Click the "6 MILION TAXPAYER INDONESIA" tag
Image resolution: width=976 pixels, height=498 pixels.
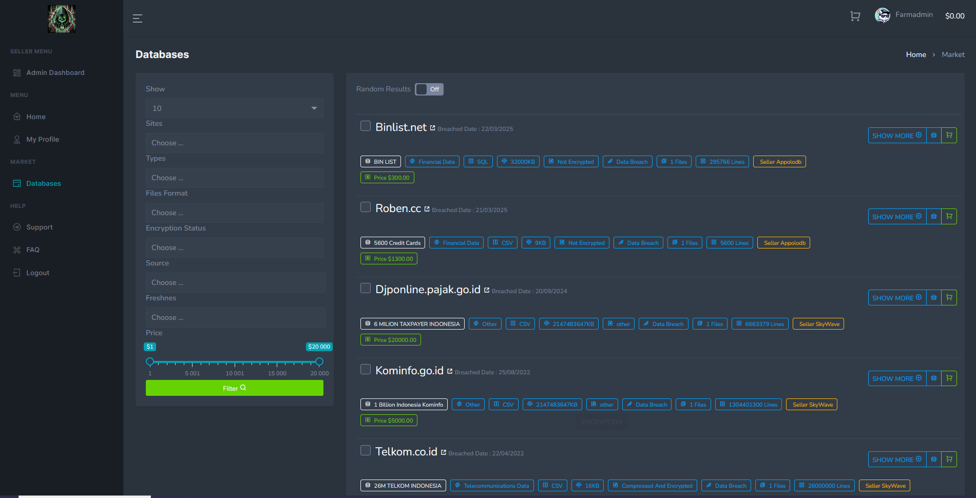pos(412,324)
